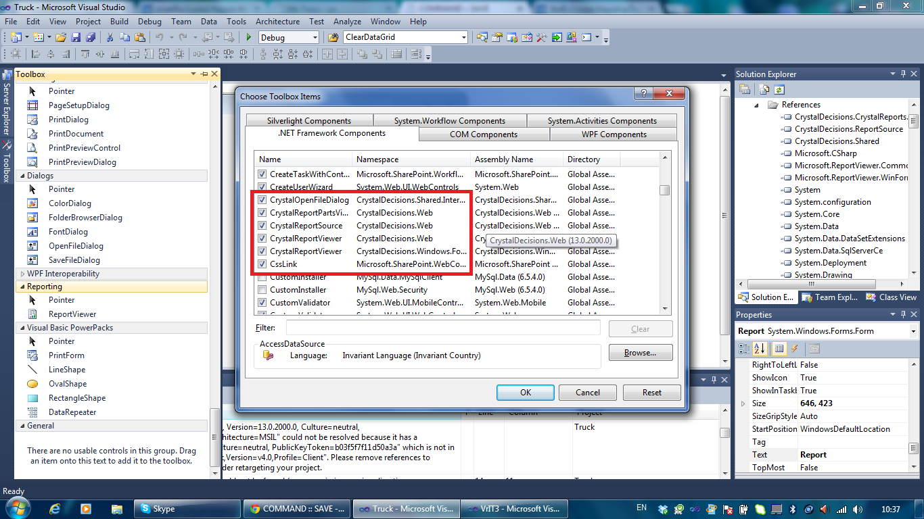Click the Browse... button
Image resolution: width=924 pixels, height=519 pixels.
coord(641,353)
